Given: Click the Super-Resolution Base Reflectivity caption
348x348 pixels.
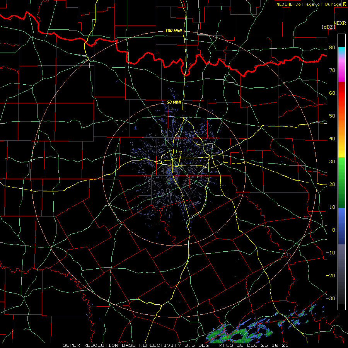Looking at the screenshot, I should tap(176, 345).
